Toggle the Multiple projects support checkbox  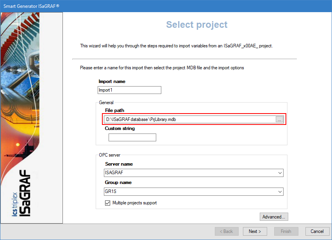108,203
